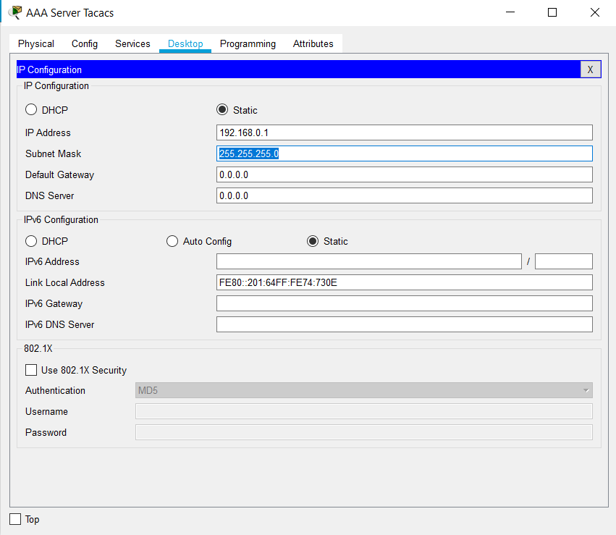Close the IP Configuration panel with X
The height and width of the screenshot is (535, 616).
[x=590, y=69]
